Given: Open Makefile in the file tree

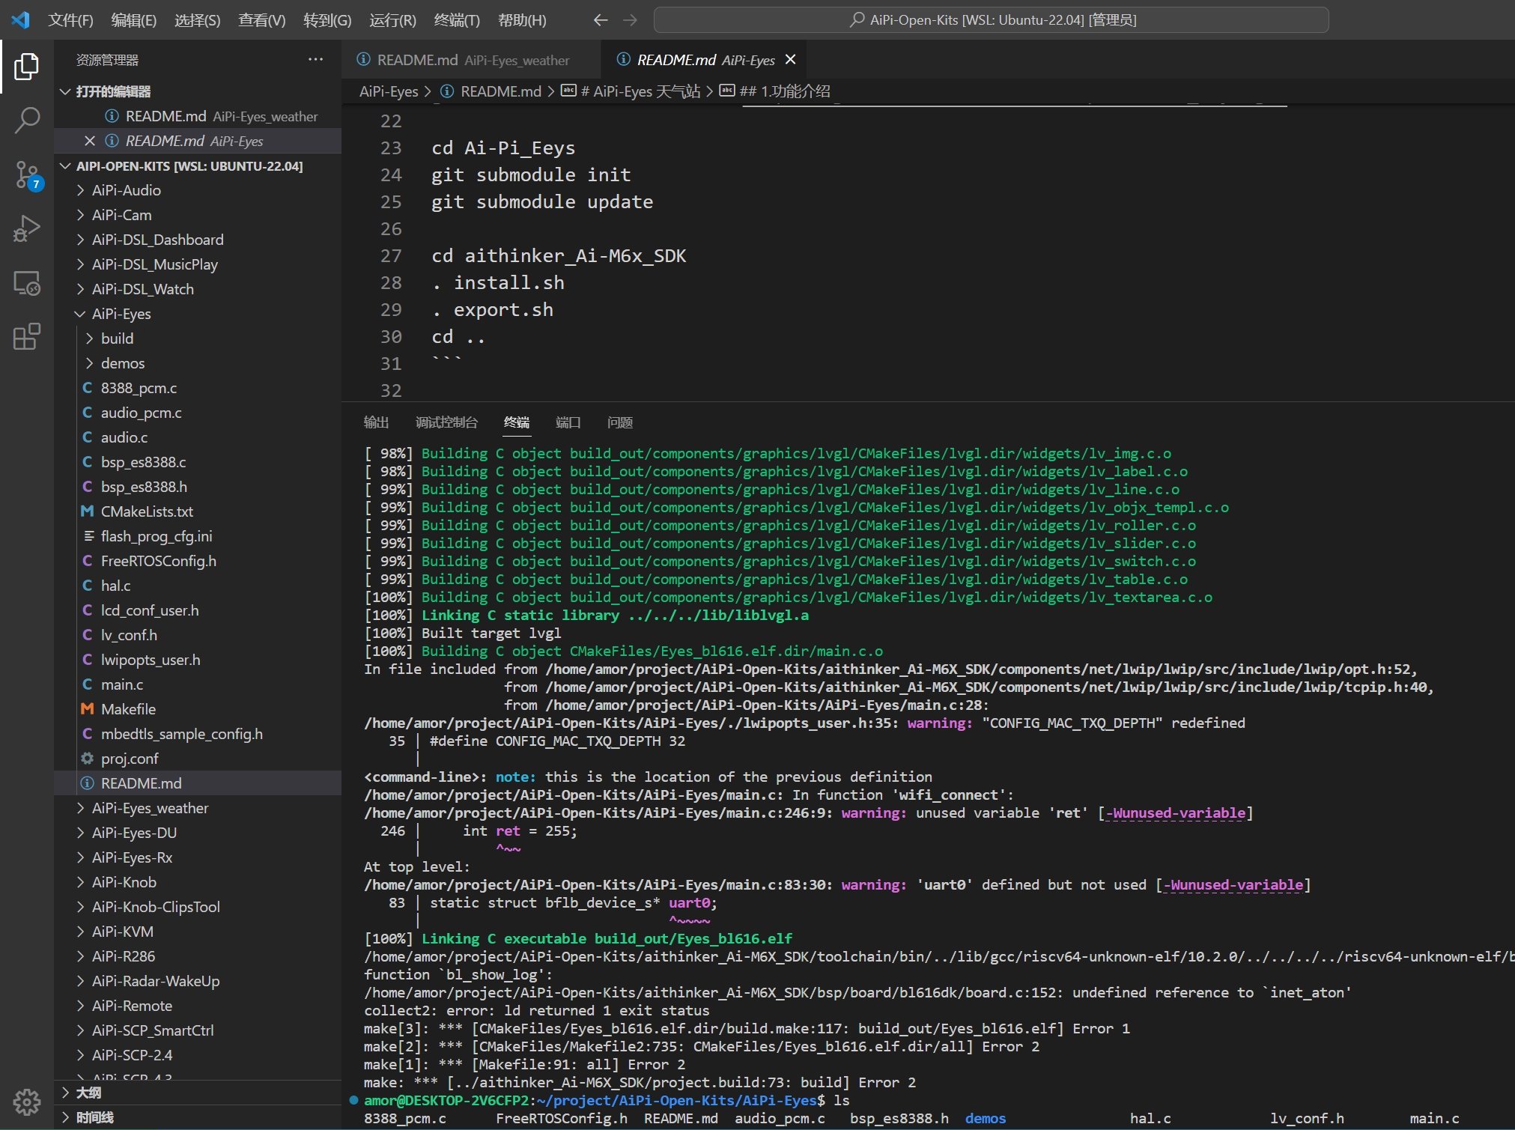Looking at the screenshot, I should tap(198, 709).
